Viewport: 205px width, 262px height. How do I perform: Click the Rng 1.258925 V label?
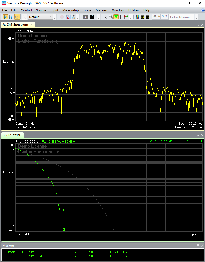coord(27,142)
